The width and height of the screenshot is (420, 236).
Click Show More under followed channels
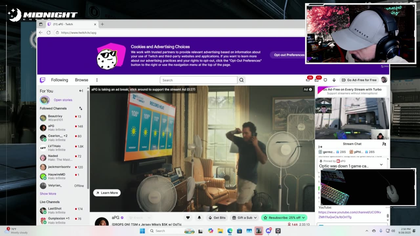point(48,194)
